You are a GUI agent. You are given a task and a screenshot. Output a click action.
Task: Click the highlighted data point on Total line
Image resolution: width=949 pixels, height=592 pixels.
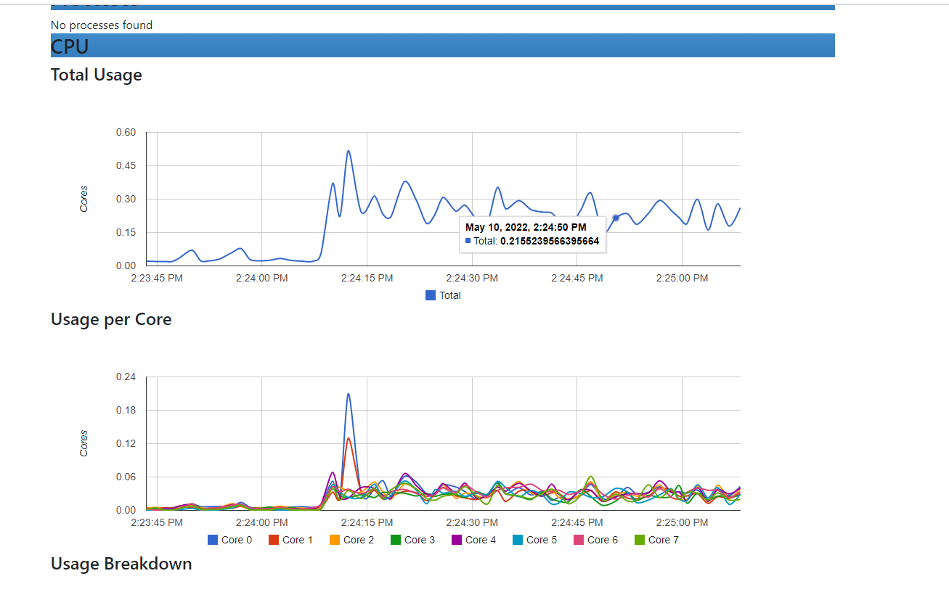click(x=616, y=218)
